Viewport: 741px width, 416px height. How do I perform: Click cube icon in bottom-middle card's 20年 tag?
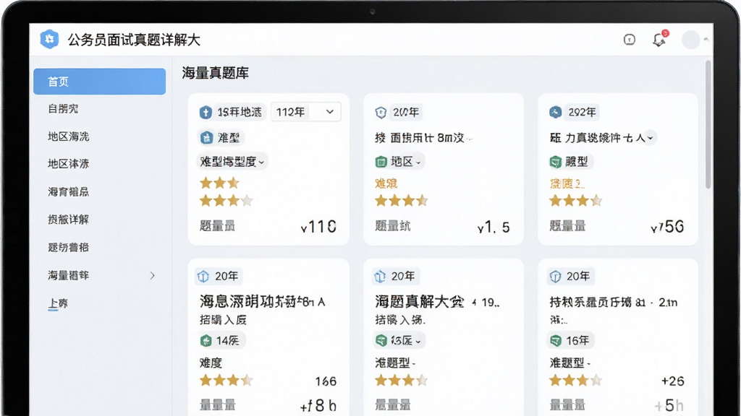[380, 277]
